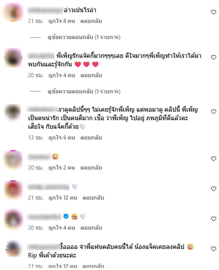Like the comment 'อ่าวเปนไรอ่า'
This screenshot has height=270, width=219.
(x=214, y=12)
